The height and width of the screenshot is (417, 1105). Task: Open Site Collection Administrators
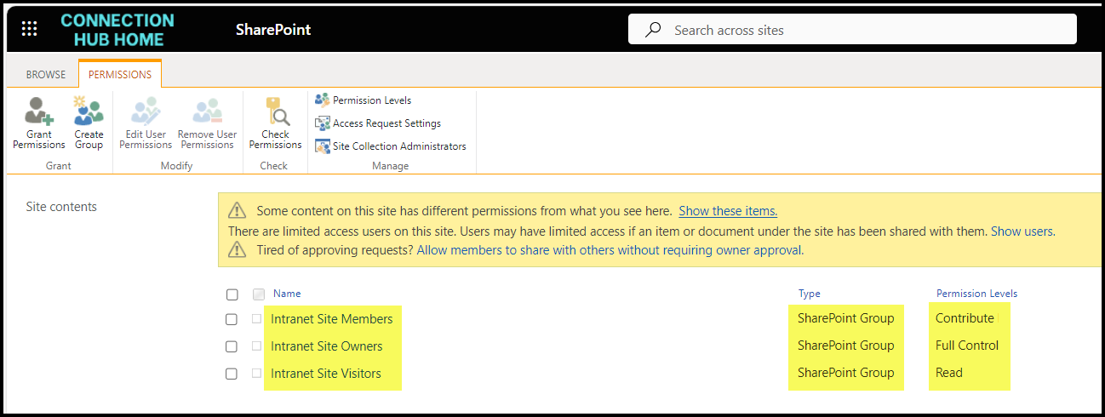(x=398, y=146)
